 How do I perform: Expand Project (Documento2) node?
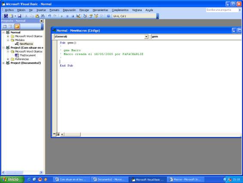(x=3, y=63)
